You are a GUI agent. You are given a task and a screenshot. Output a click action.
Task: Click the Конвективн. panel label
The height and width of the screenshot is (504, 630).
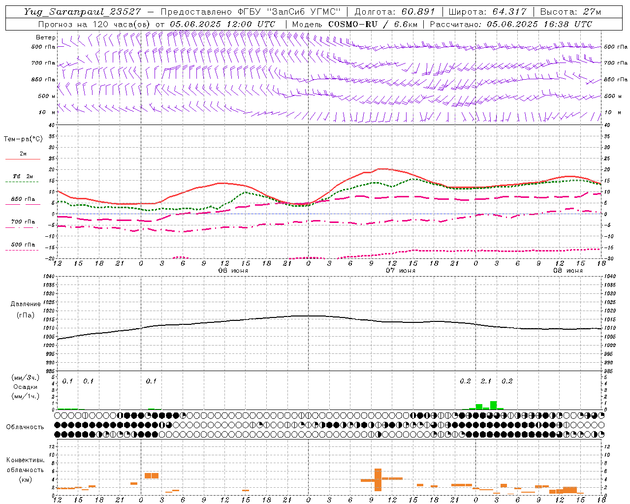point(25,460)
